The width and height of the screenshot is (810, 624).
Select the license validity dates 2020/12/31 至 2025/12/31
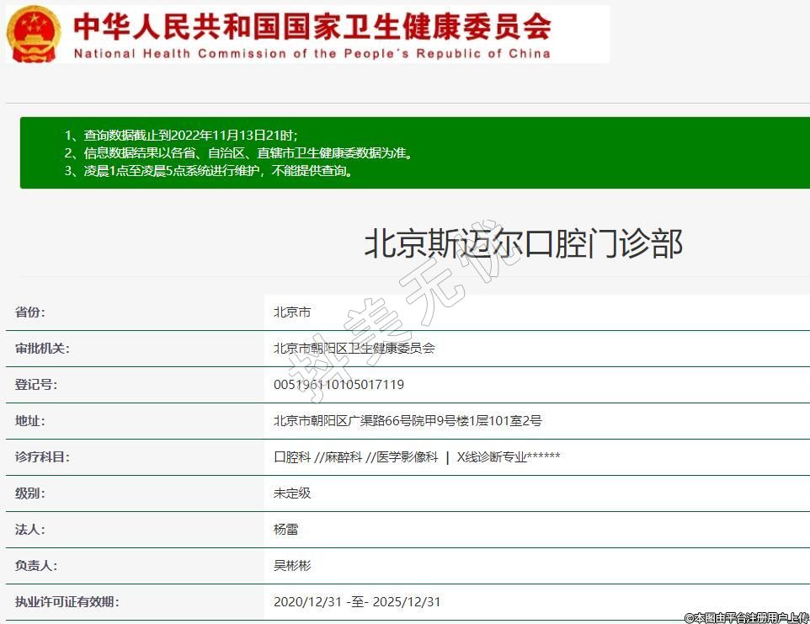(x=357, y=602)
